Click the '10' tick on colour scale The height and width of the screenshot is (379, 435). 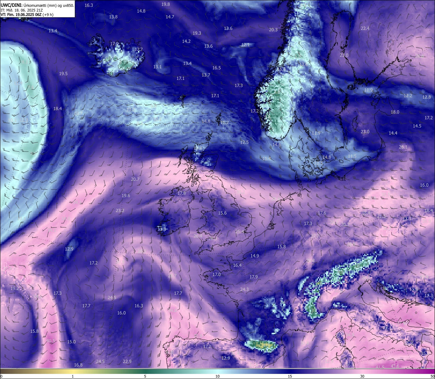pyautogui.click(x=217, y=376)
